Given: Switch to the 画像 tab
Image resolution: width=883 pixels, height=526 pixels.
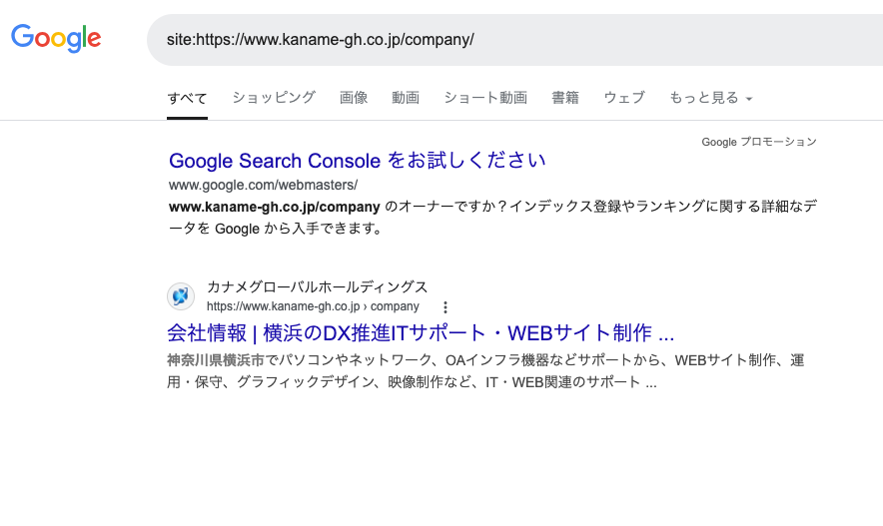Looking at the screenshot, I should click(354, 98).
